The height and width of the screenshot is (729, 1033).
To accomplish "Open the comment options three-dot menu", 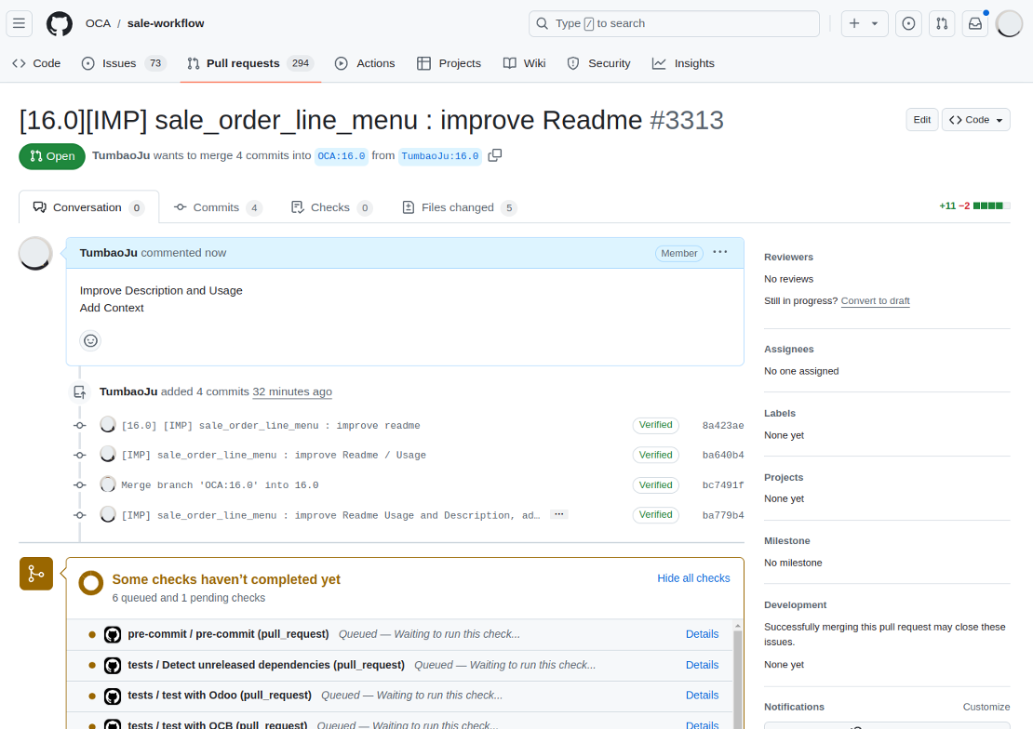I will pyautogui.click(x=720, y=253).
